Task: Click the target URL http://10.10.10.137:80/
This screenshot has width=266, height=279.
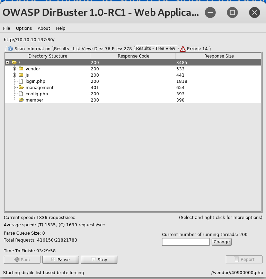Action: (x=29, y=40)
